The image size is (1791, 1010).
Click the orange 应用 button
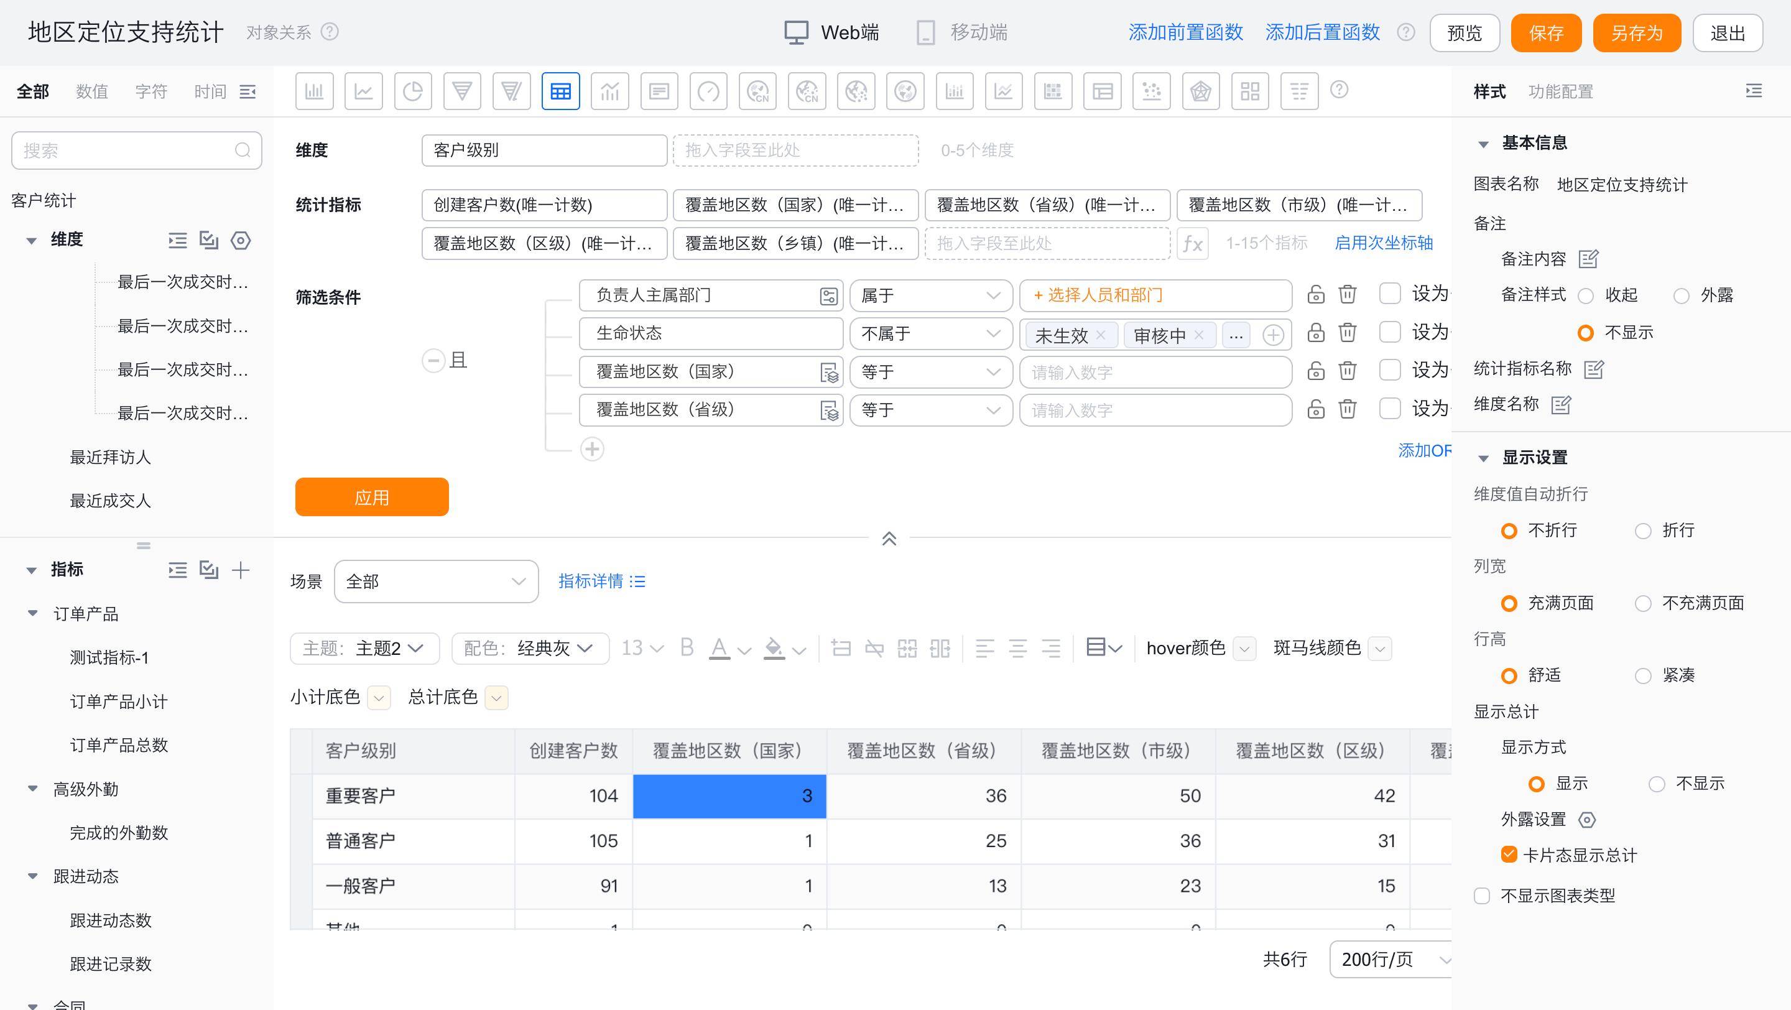tap(372, 497)
